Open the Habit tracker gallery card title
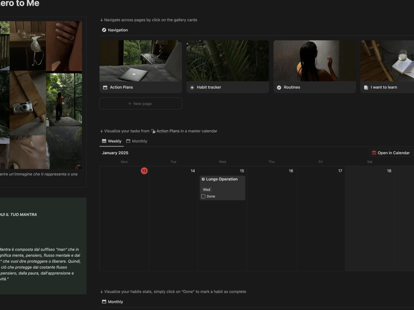The image size is (414, 310). coord(209,87)
